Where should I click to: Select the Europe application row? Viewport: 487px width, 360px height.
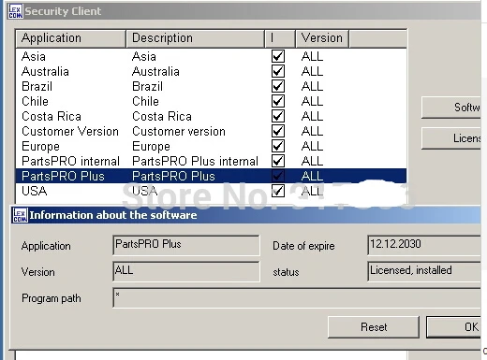click(211, 146)
